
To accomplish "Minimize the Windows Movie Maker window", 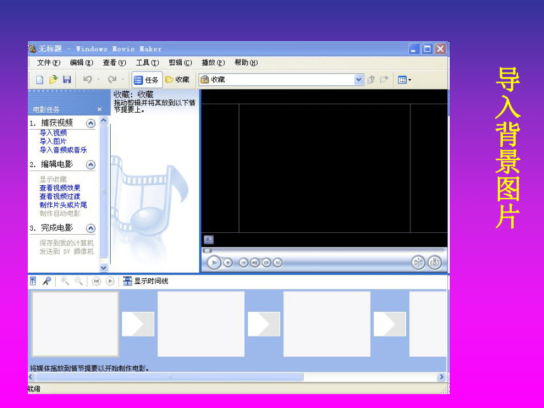I will pos(414,49).
